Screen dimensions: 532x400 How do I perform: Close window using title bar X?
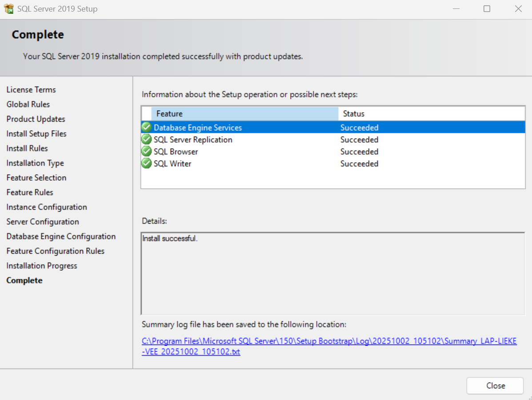[x=518, y=9]
